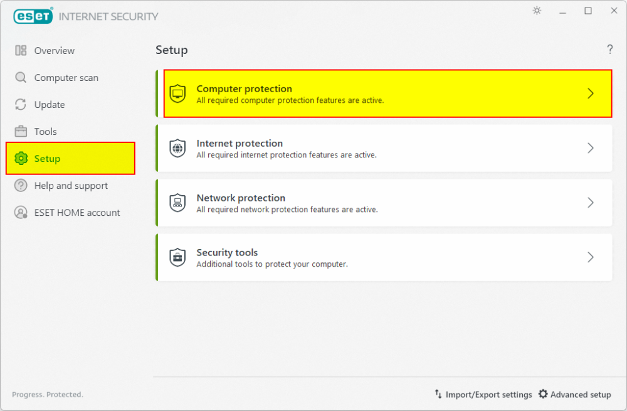Expand Internet protection with its chevron arrow
Image resolution: width=627 pixels, height=411 pixels.
590,148
